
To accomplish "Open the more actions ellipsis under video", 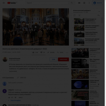I will click(x=67, y=52).
